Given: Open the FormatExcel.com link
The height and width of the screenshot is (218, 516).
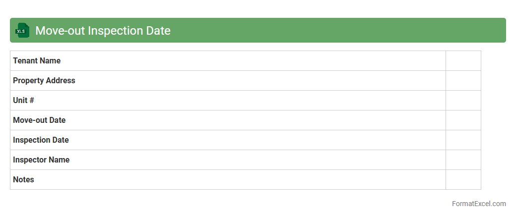Looking at the screenshot, I should [478, 204].
